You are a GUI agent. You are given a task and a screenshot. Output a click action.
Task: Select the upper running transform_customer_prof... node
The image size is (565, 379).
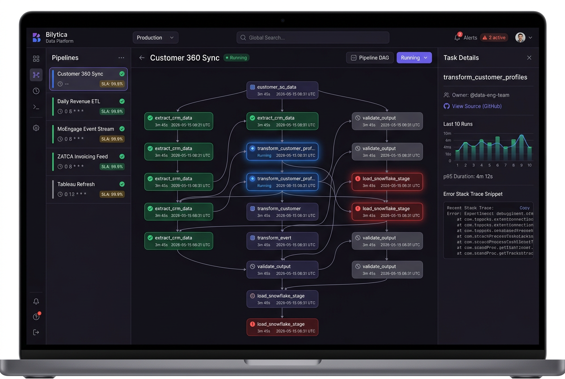coord(282,152)
